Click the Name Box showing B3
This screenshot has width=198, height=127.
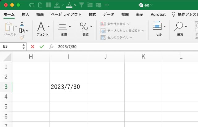[x=11, y=46]
